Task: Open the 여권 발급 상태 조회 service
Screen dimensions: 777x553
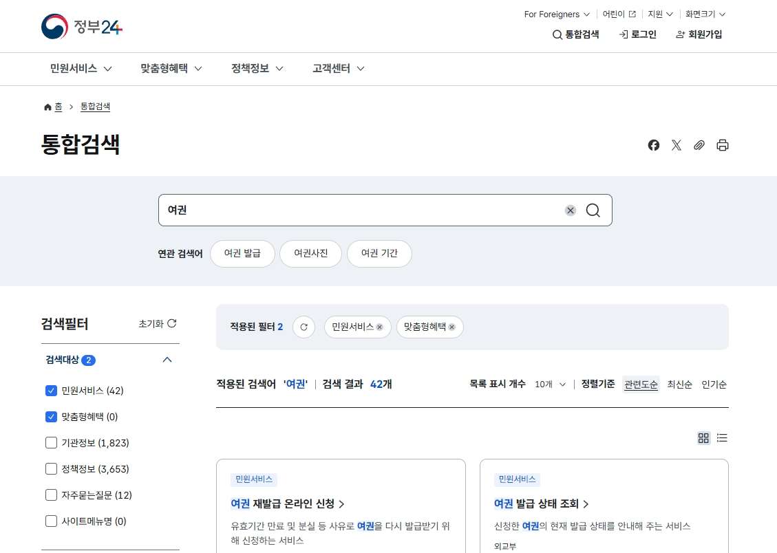Action: 540,503
